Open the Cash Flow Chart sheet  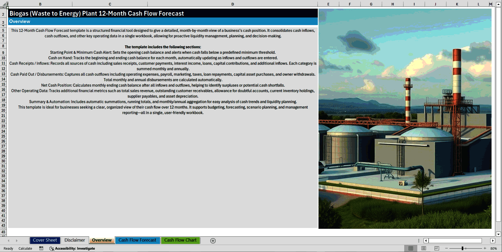click(180, 240)
